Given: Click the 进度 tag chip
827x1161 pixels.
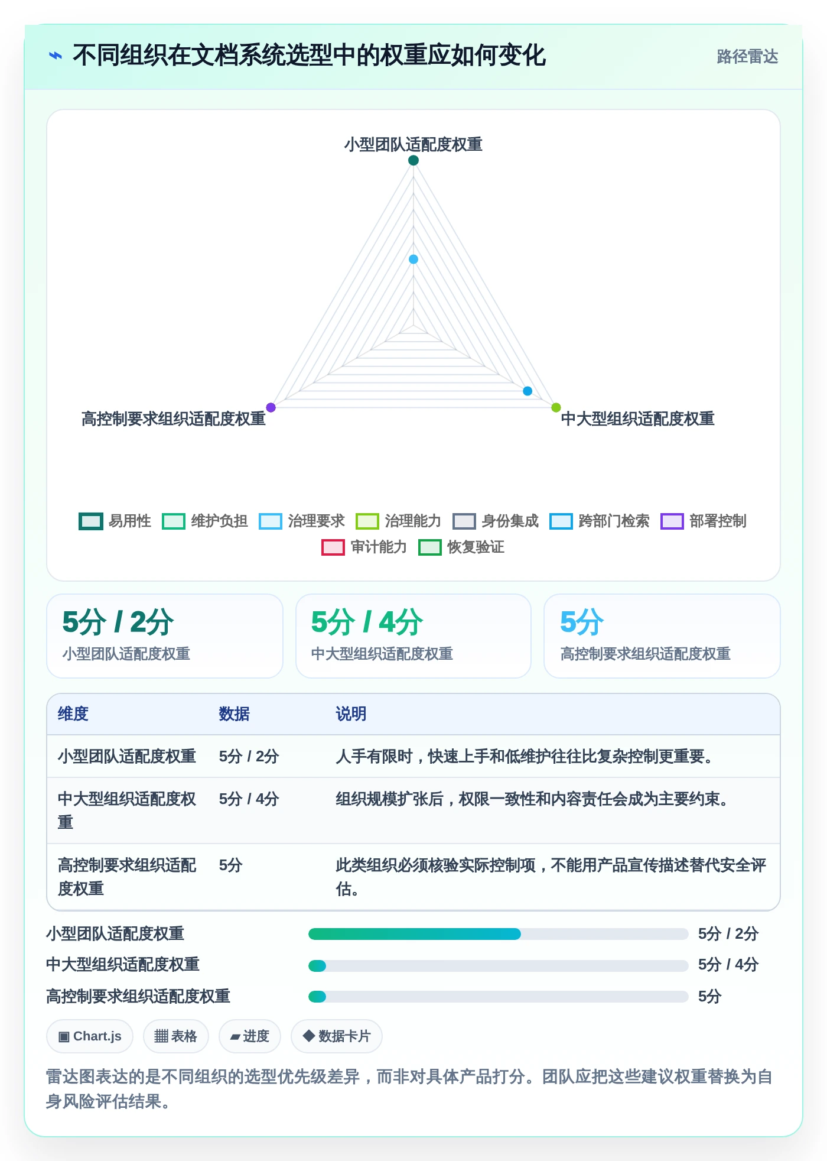Looking at the screenshot, I should click(x=250, y=1036).
